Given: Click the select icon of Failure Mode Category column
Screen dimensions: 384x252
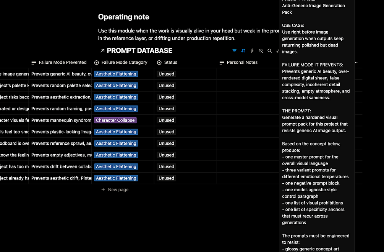Looking at the screenshot, I should coord(97,63).
